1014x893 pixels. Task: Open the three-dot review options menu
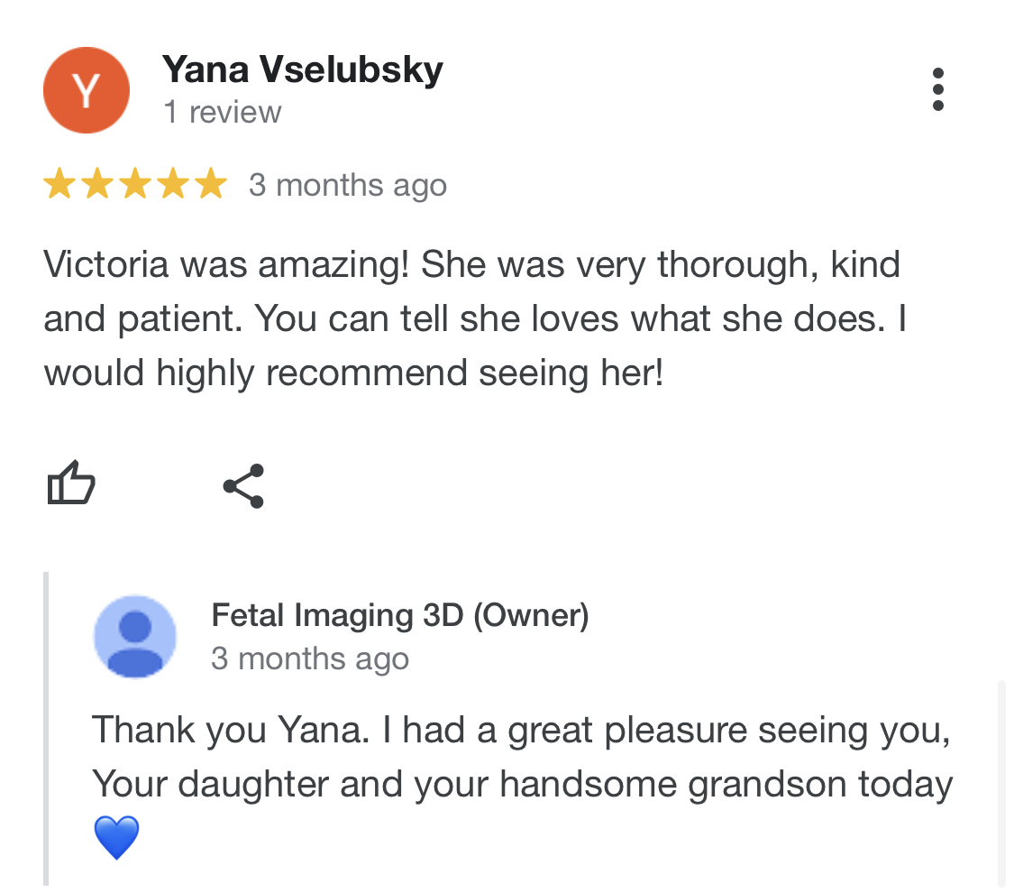coord(937,89)
